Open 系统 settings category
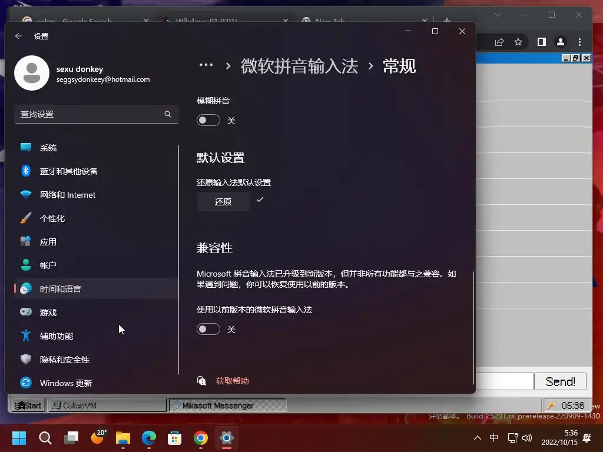The height and width of the screenshot is (452, 603). coord(96,148)
